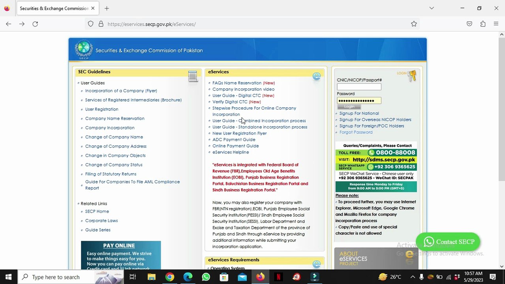Image resolution: width=505 pixels, height=284 pixels.
Task: Open Verify Digital CTC link
Action: click(230, 102)
